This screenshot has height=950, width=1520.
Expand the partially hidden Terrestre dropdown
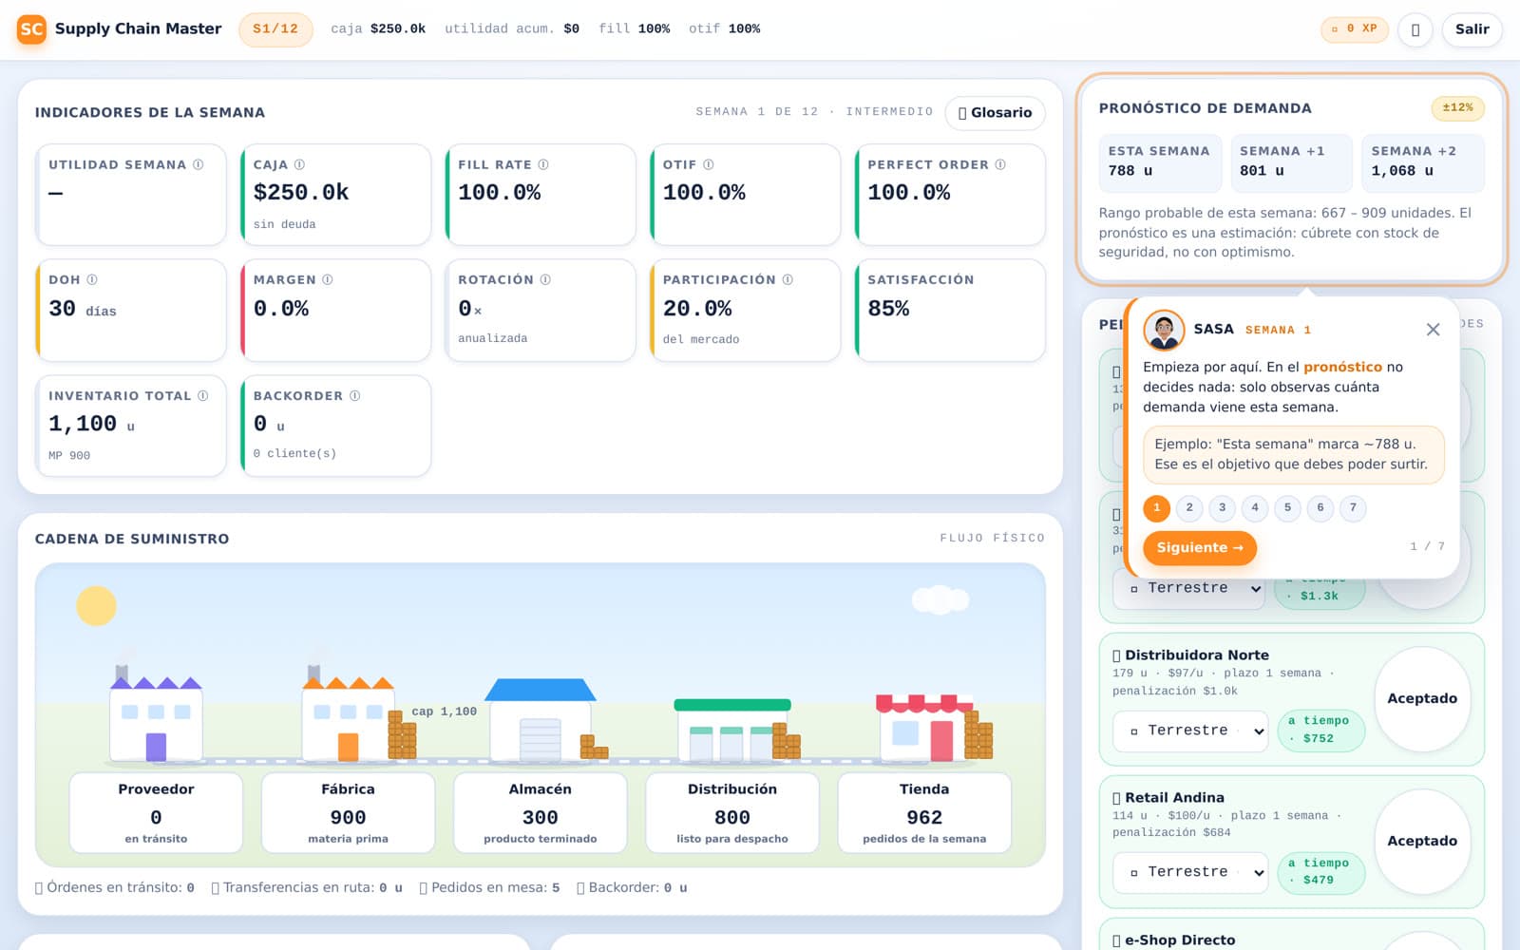1190,589
